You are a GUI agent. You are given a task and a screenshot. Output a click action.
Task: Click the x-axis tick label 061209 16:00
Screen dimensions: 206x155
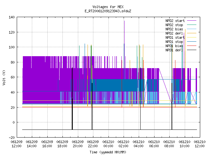click(47, 144)
